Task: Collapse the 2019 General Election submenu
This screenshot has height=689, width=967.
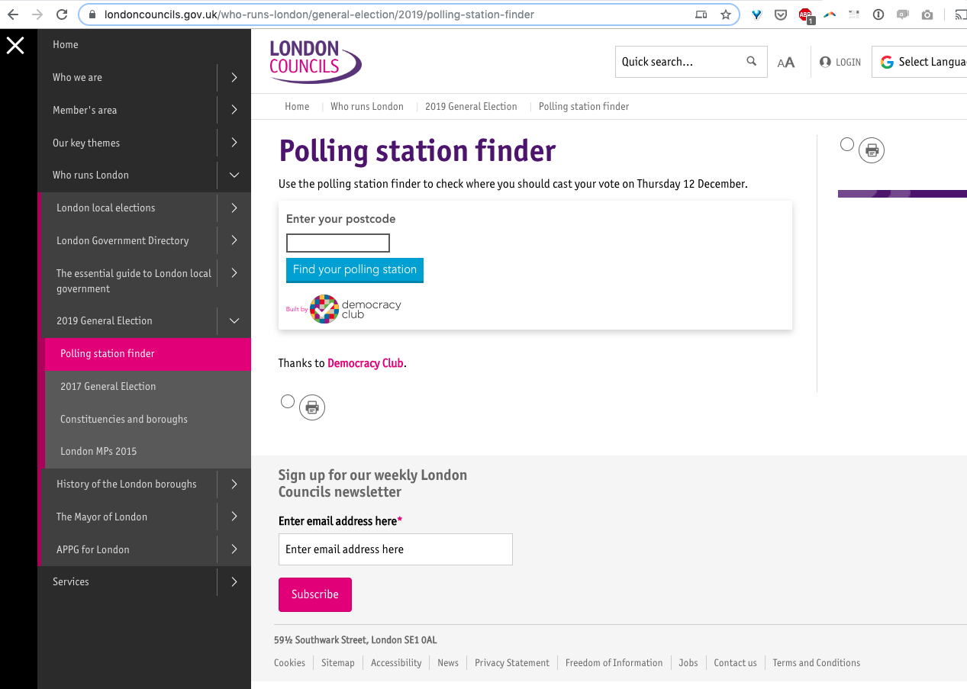Action: (234, 321)
